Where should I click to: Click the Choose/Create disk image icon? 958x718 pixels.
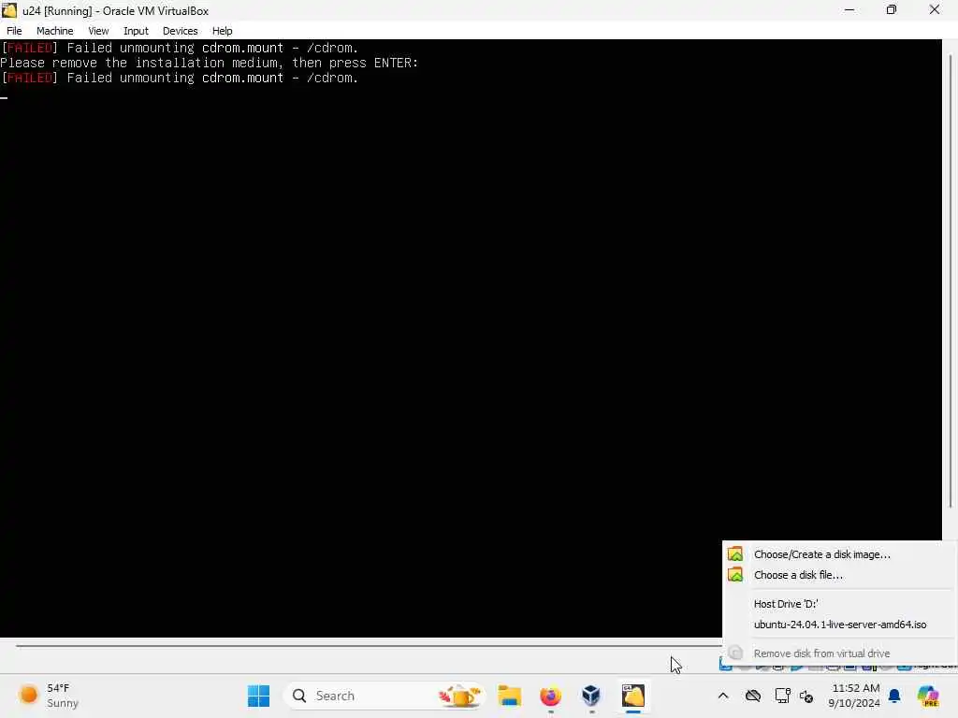click(x=735, y=554)
